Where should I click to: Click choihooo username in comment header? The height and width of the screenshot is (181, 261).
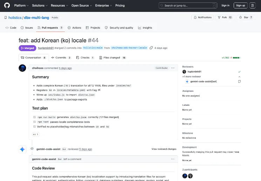[x=37, y=68]
